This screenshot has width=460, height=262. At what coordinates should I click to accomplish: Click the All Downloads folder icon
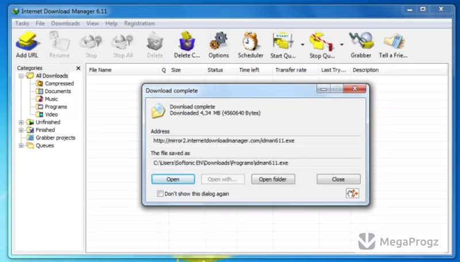coord(30,76)
